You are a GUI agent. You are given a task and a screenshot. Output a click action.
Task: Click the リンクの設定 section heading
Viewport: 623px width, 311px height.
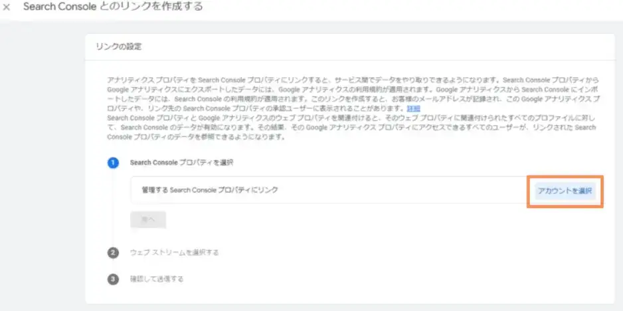point(119,47)
